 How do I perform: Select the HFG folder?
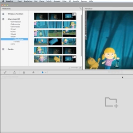(x=13, y=44)
